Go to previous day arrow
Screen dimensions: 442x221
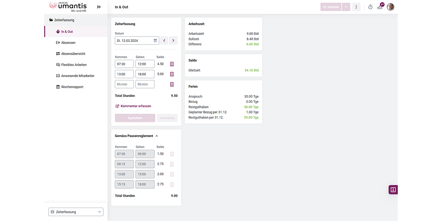(x=164, y=41)
